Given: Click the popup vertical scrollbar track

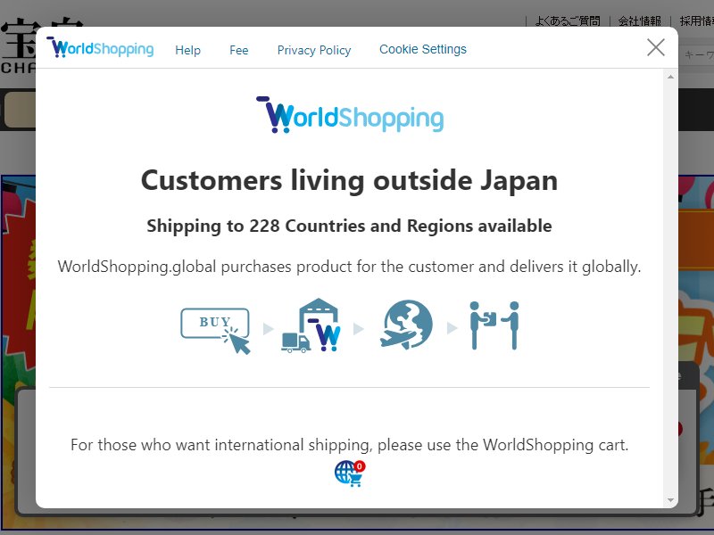Looking at the screenshot, I should point(670,288).
